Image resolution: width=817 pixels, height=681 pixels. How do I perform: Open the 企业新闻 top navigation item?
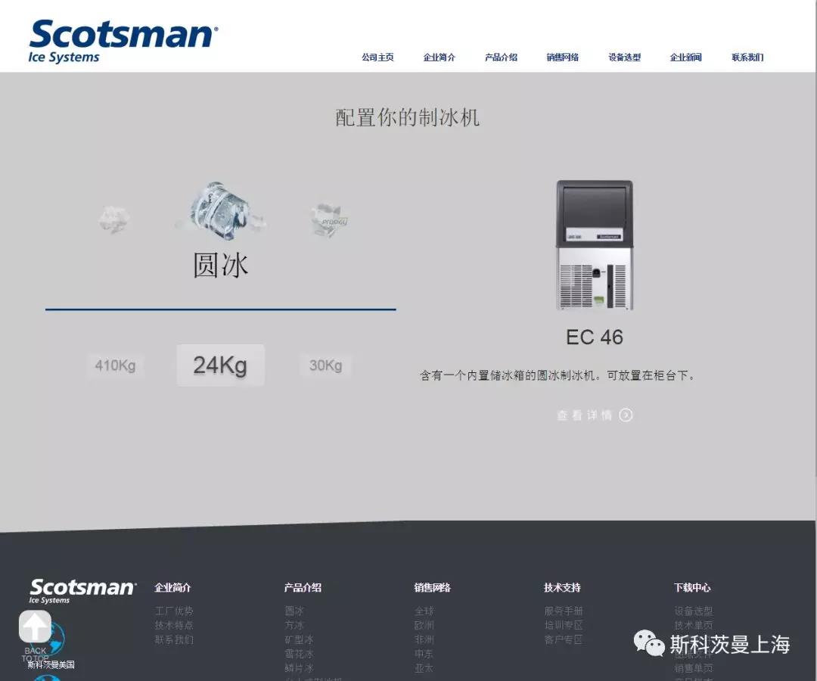pos(685,58)
